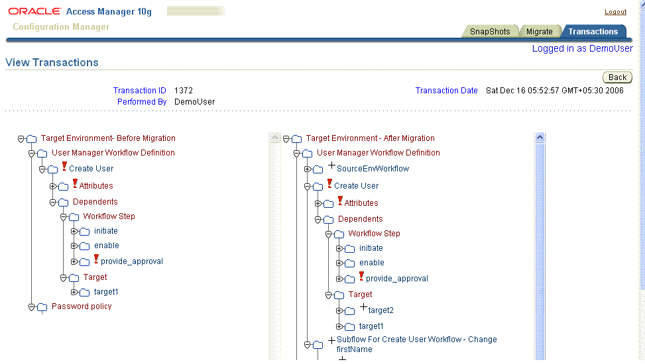
Task: Select left Password policy tree label
Action: click(82, 306)
